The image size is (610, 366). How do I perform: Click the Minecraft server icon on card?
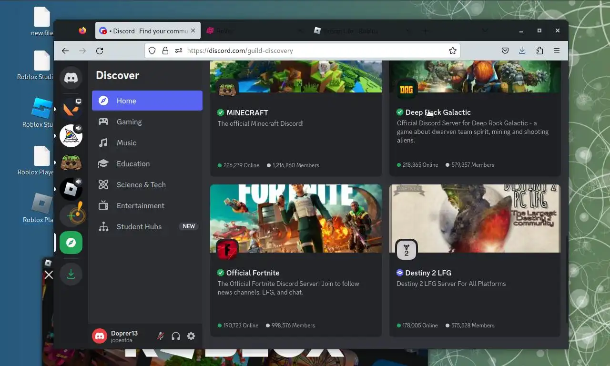(227, 90)
